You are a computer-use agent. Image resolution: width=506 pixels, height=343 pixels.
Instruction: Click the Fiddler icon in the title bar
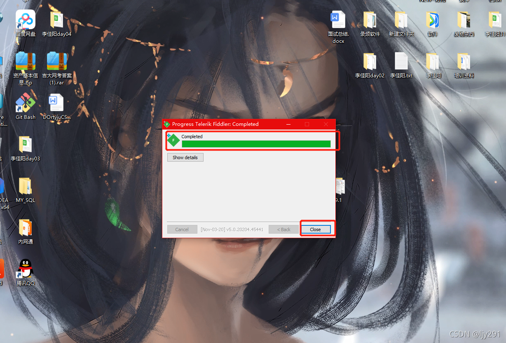(167, 124)
